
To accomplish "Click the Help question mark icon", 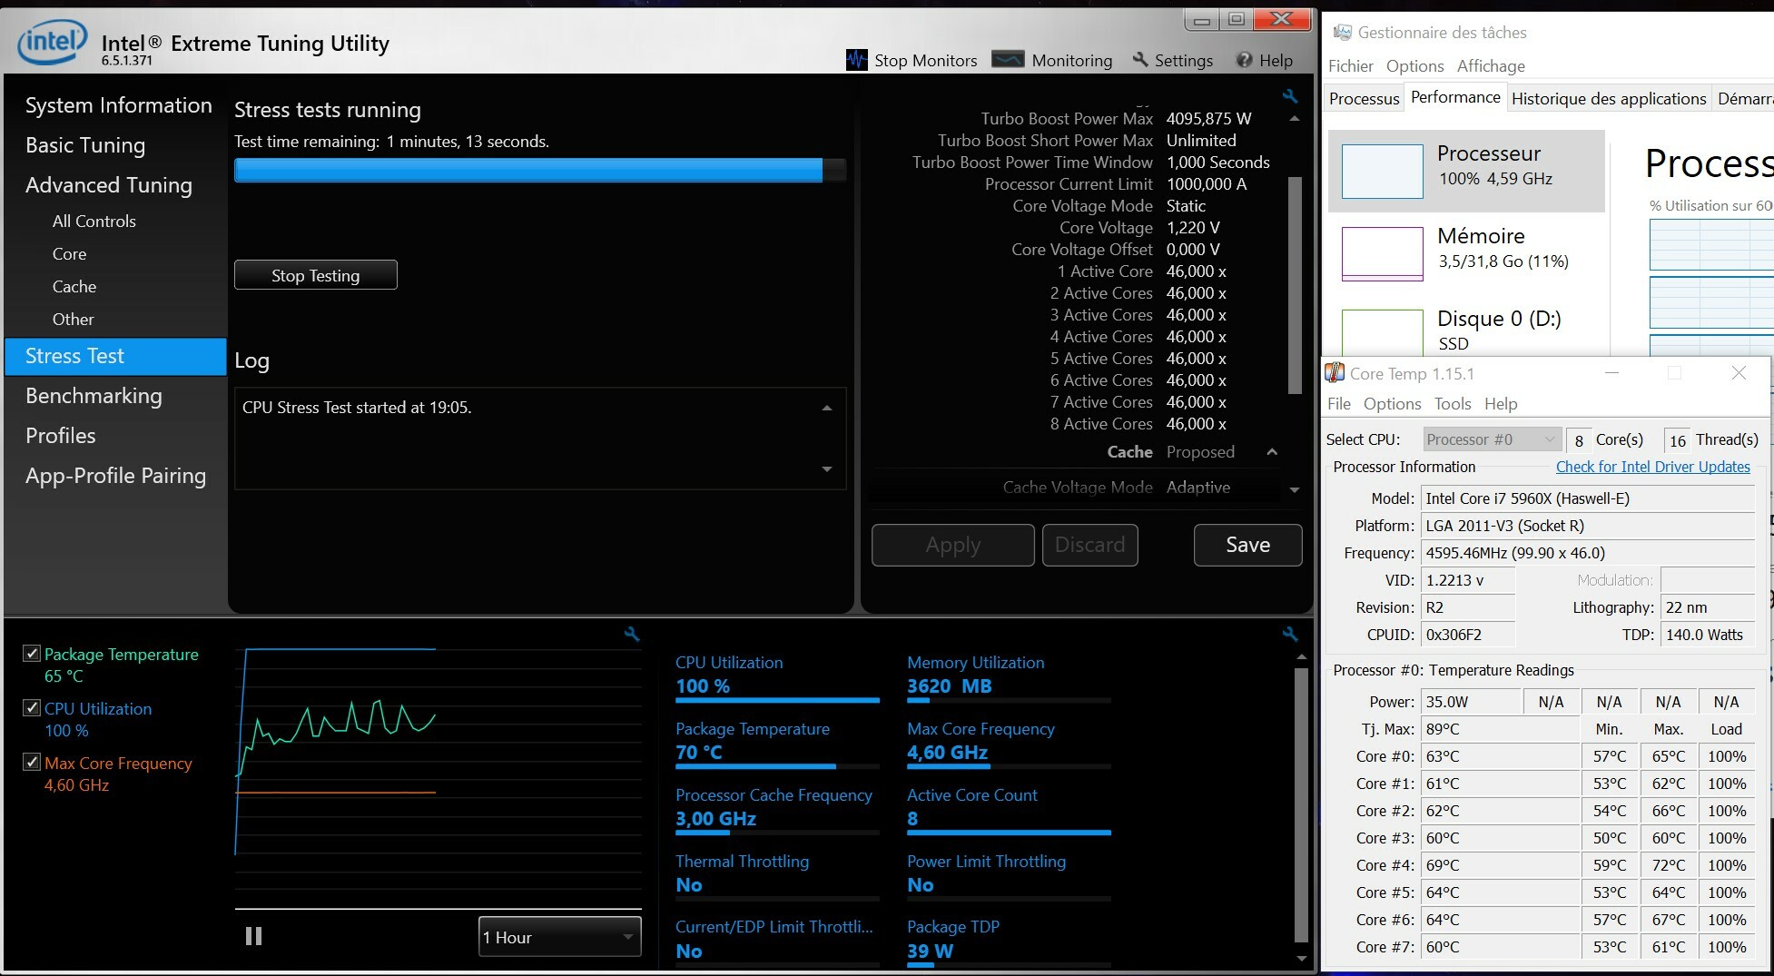I will (1245, 60).
